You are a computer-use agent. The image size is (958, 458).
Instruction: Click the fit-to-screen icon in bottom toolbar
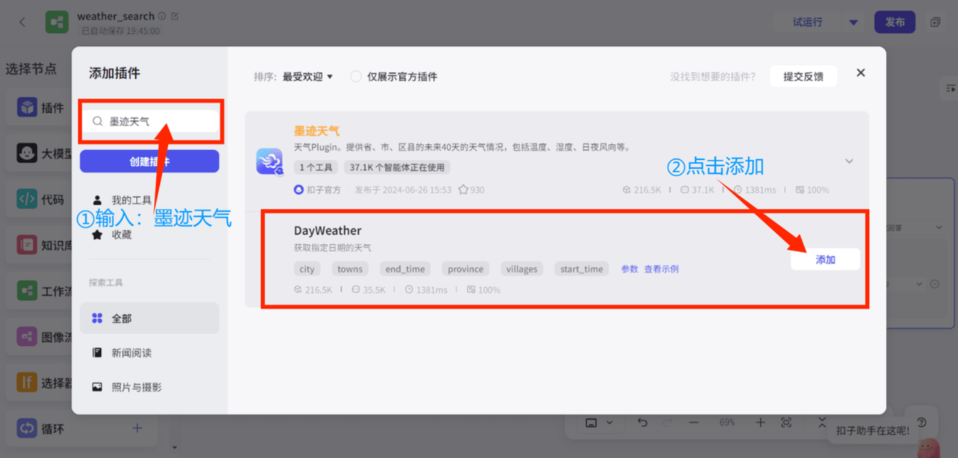point(786,423)
